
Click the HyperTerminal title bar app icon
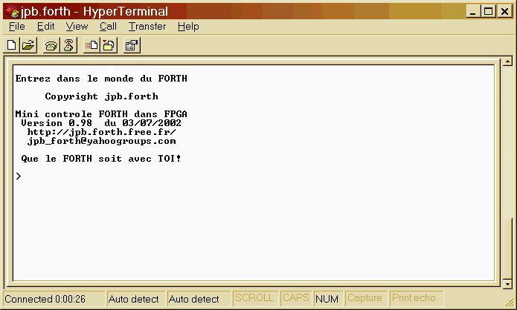[12, 11]
